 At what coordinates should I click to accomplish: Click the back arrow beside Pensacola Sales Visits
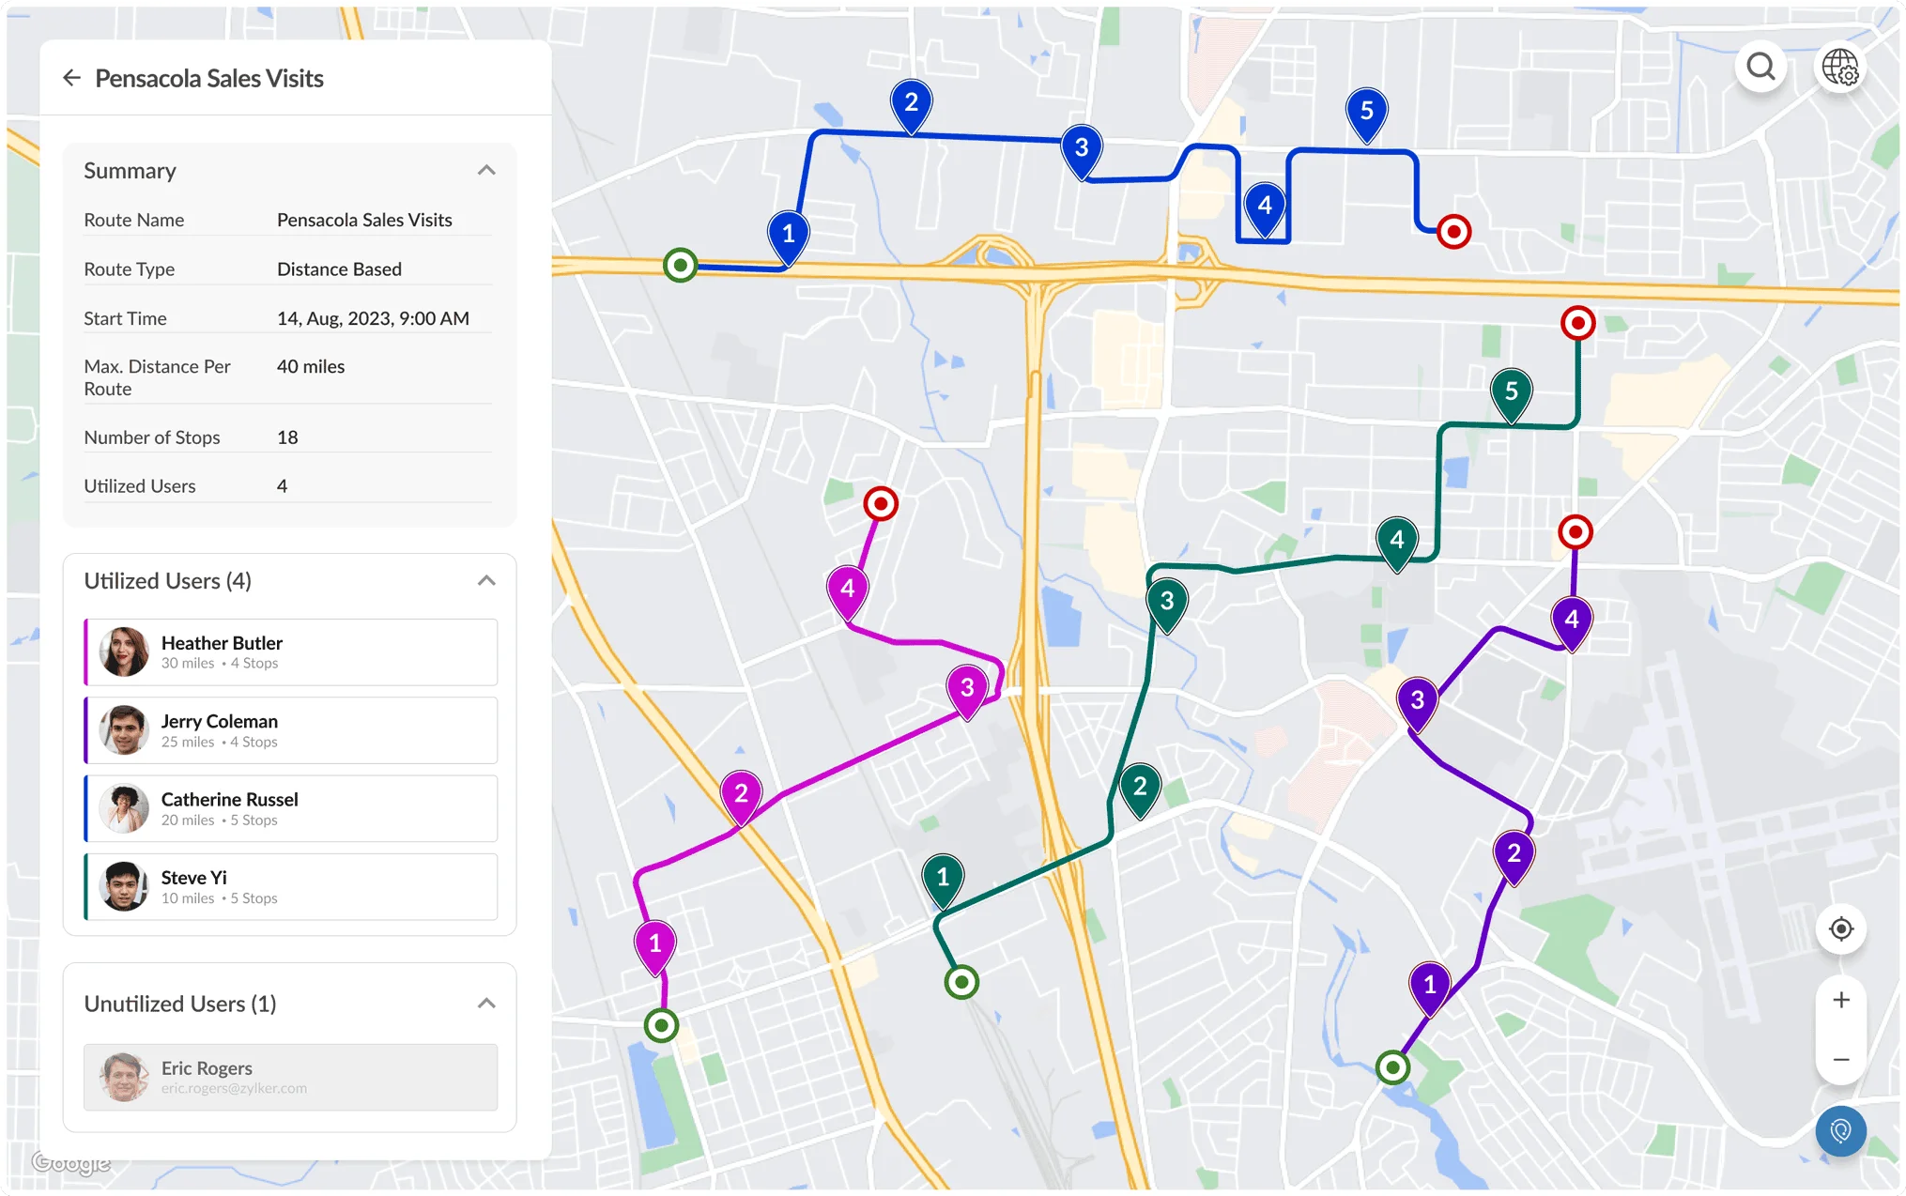[x=72, y=77]
